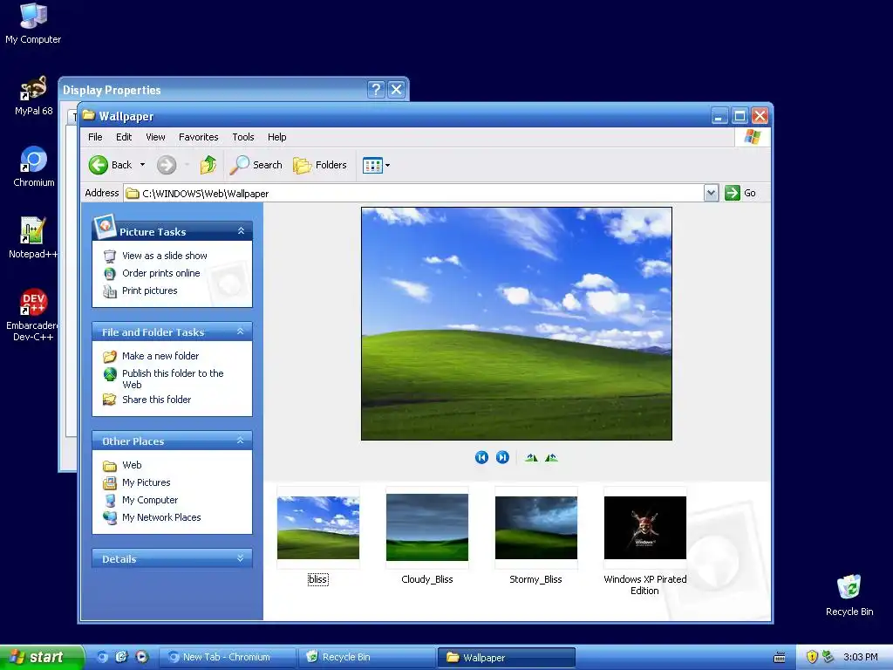893x670 pixels.
Task: Click the Wallpaper taskbar button
Action: (x=507, y=658)
